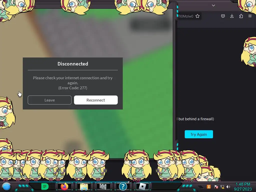Open the Firefox extensions puzzle icon
This screenshot has height=192, width=256.
[241, 16]
